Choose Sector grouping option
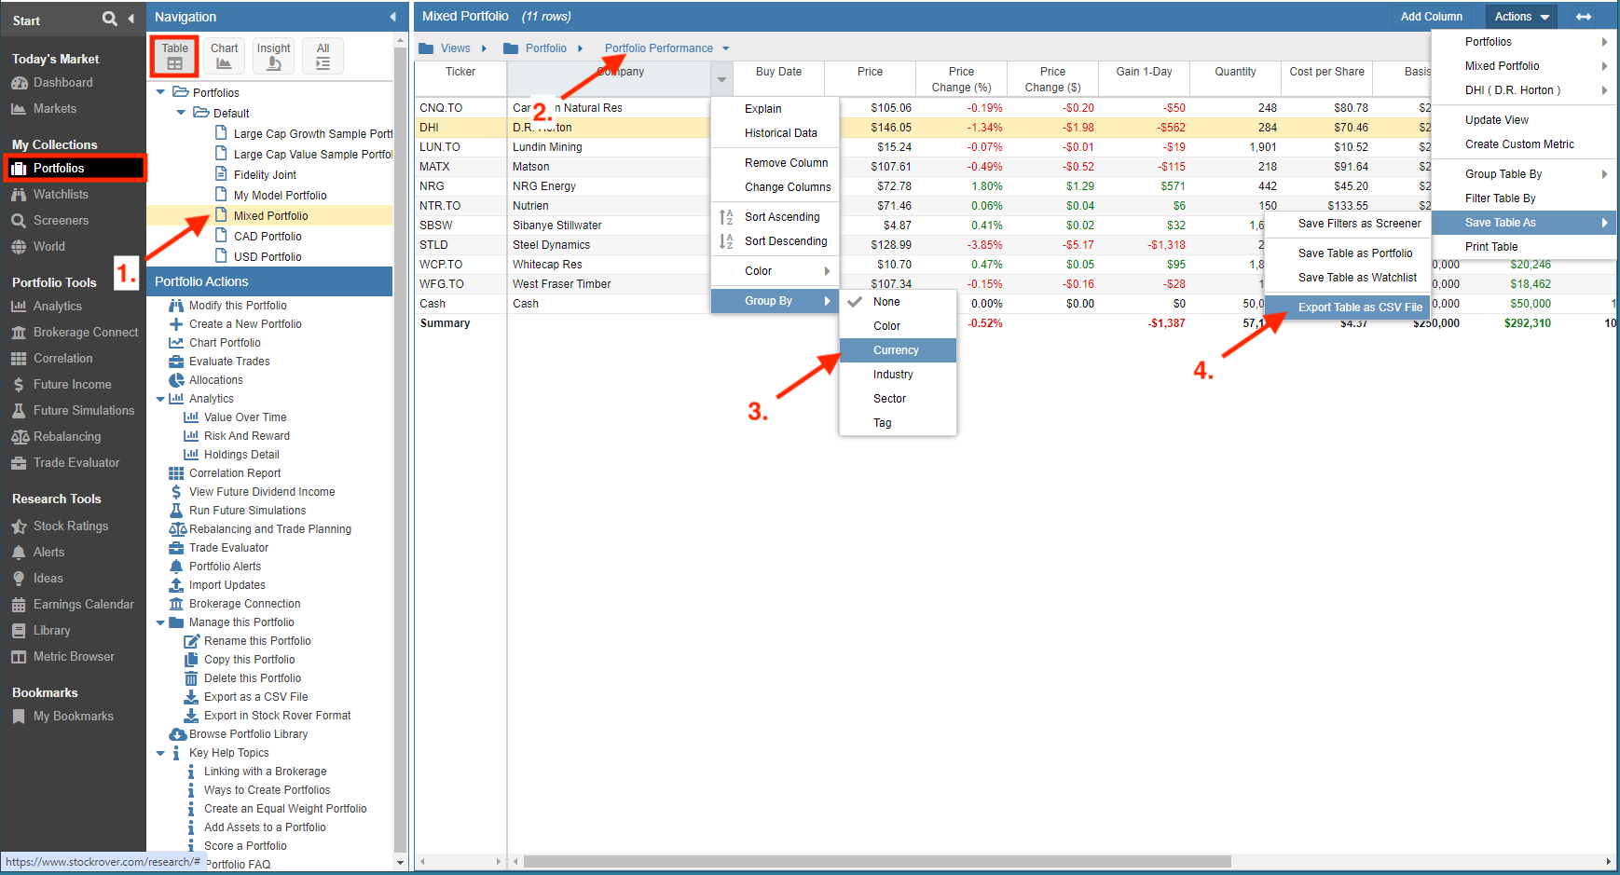1620x875 pixels. (x=898, y=399)
